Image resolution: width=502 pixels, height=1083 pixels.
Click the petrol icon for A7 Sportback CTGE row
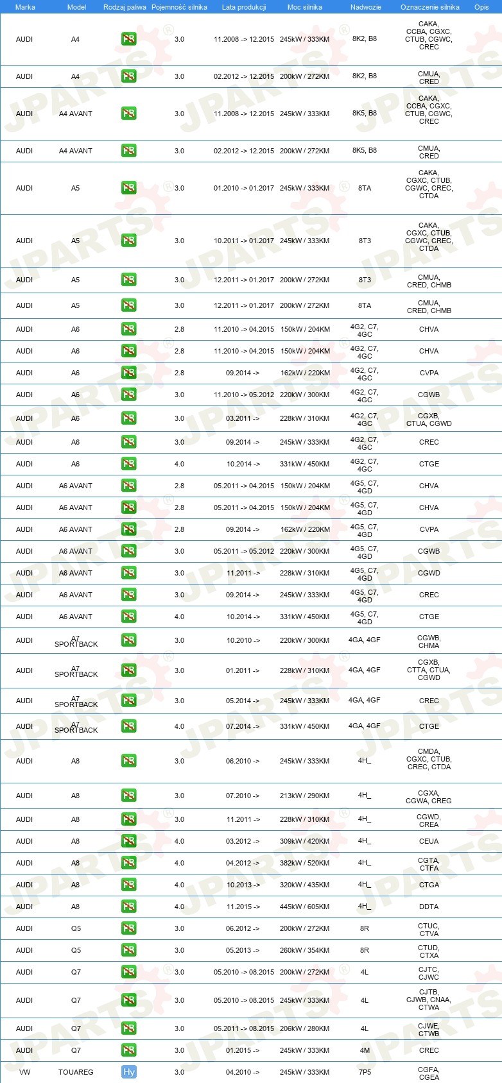pos(129,726)
